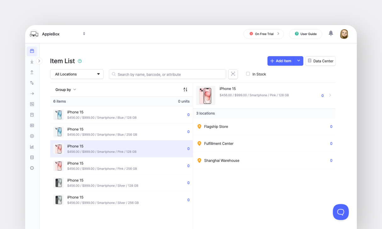
Task: Click the barcode scan icon button
Action: tap(233, 74)
